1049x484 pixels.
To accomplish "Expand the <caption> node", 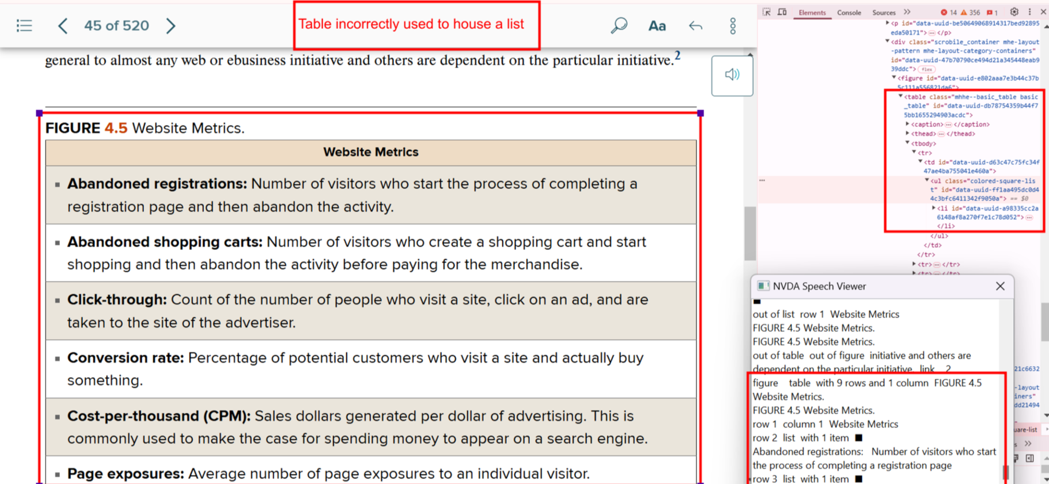I will point(908,124).
